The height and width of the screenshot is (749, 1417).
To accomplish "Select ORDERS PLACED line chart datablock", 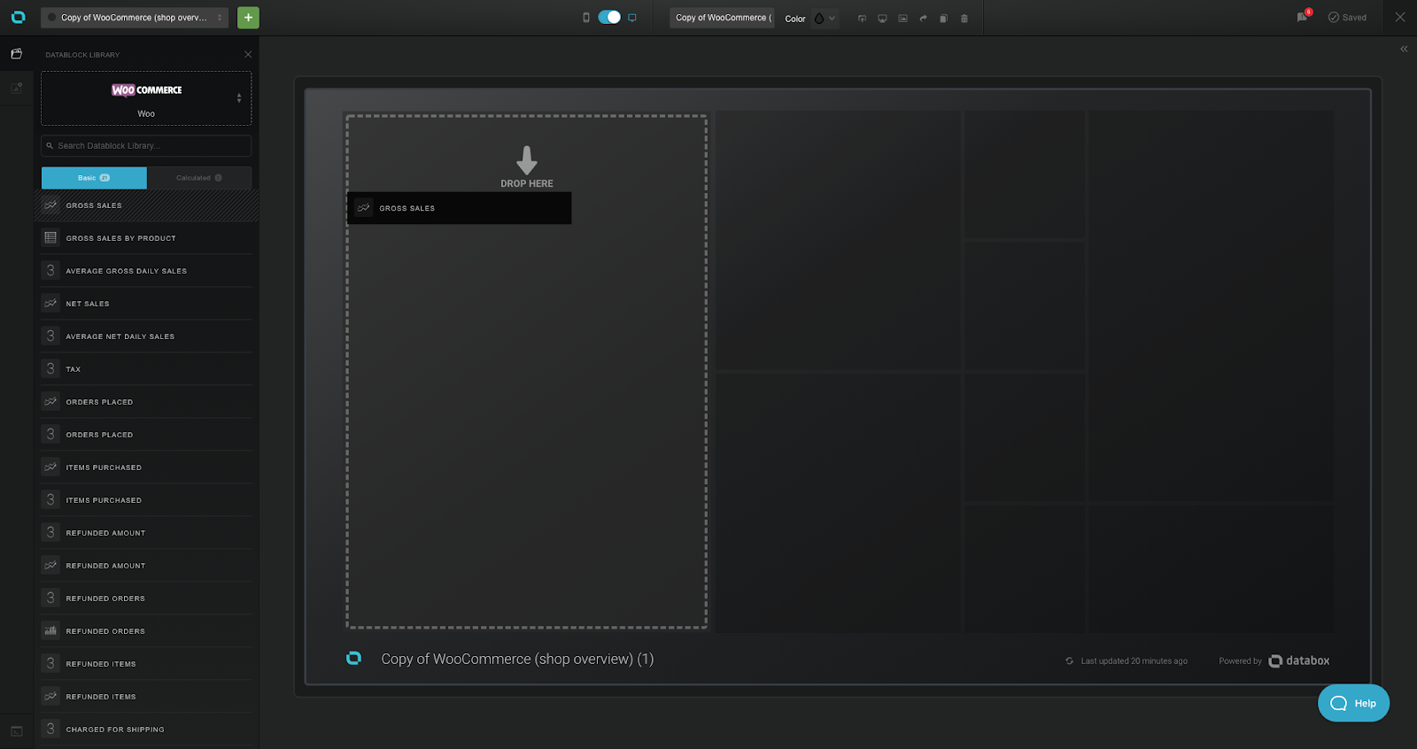I will 146,402.
